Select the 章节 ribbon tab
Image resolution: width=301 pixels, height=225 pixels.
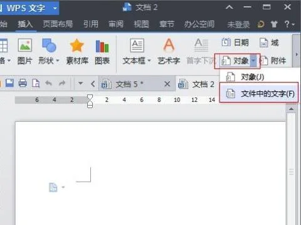point(167,24)
